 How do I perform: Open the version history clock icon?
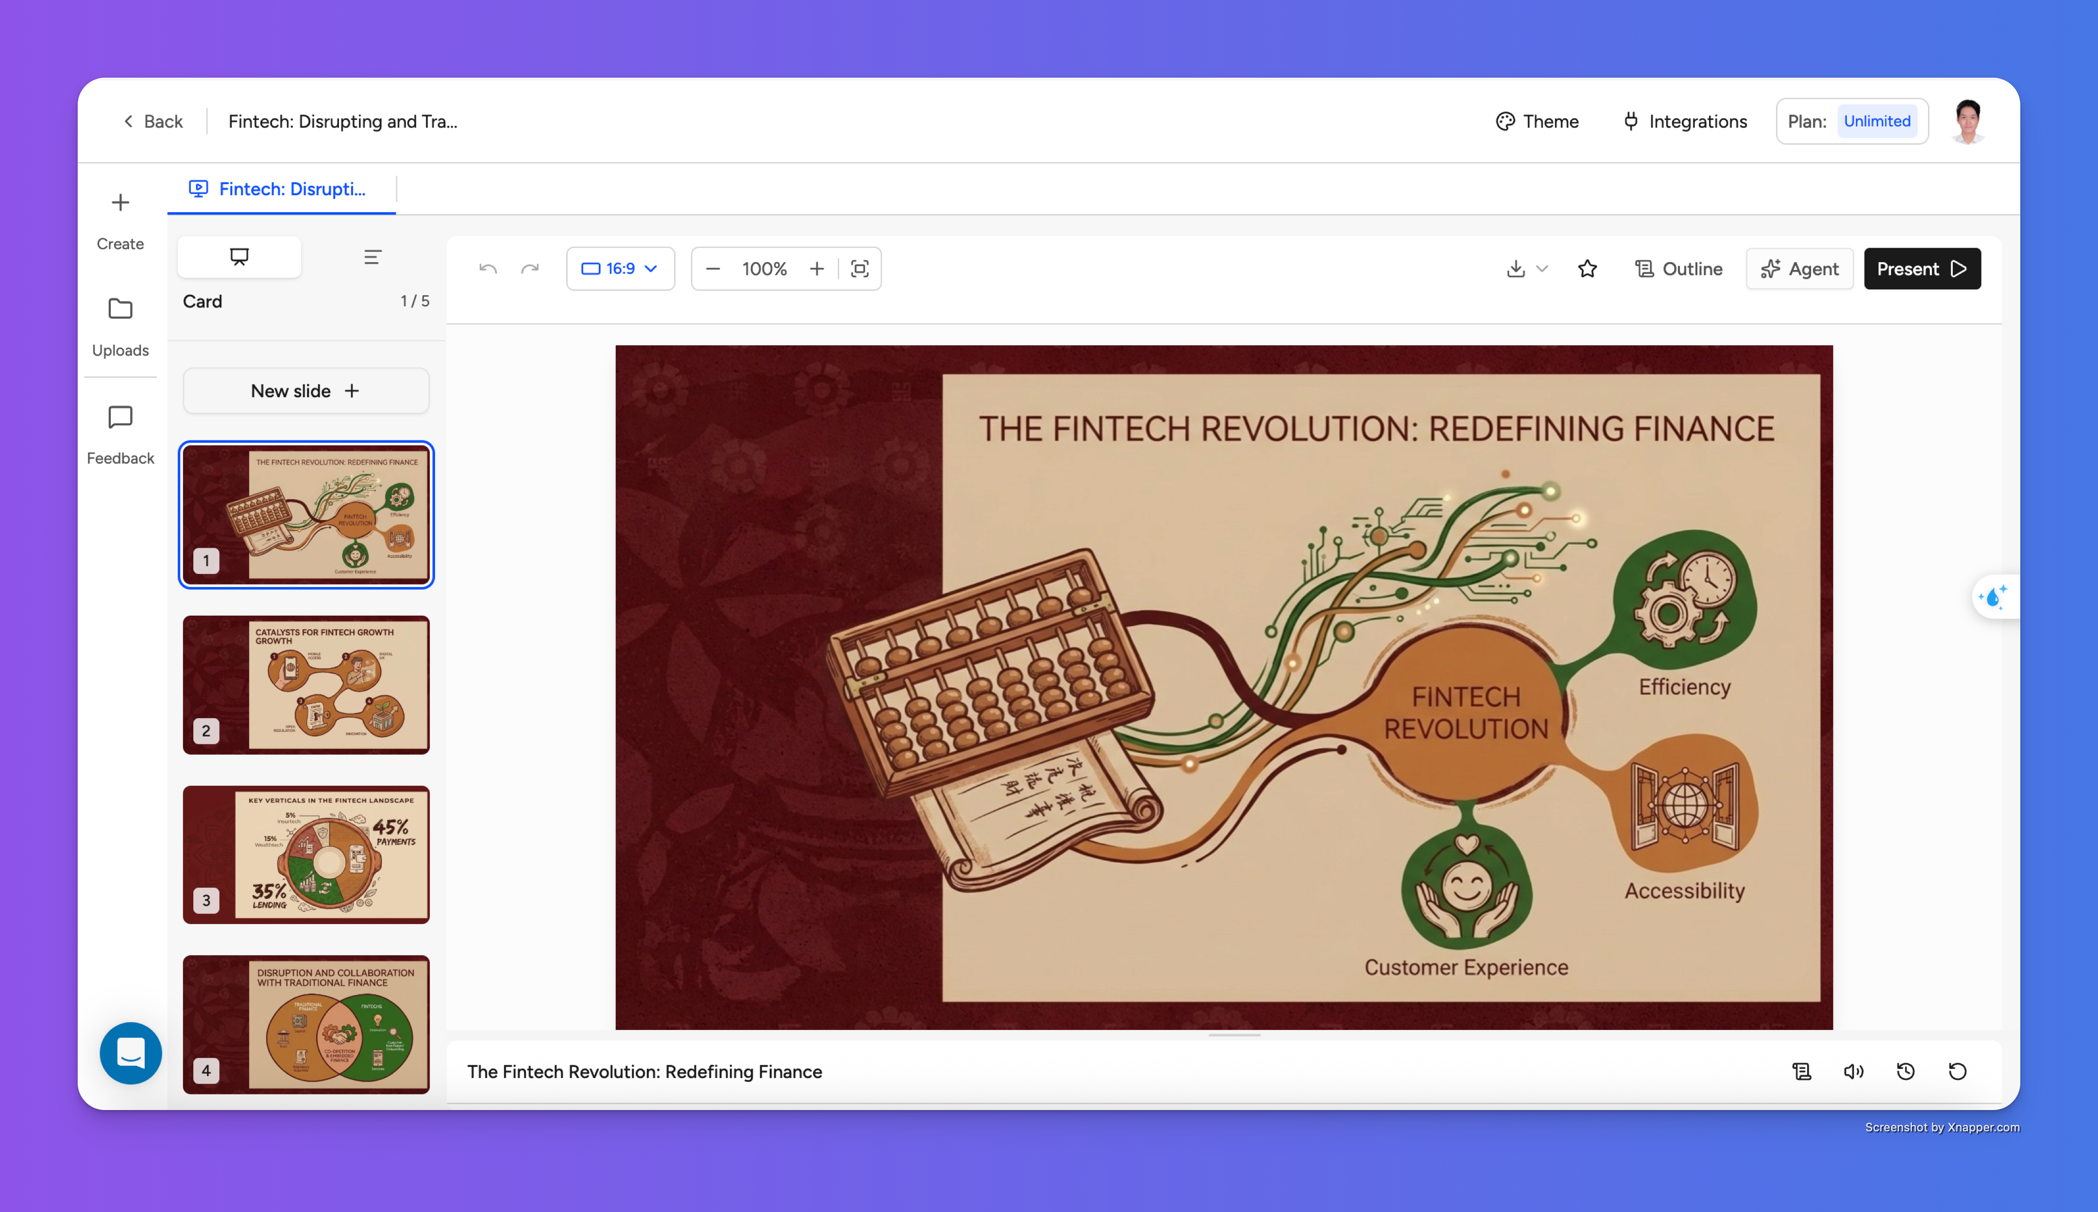point(1906,1071)
